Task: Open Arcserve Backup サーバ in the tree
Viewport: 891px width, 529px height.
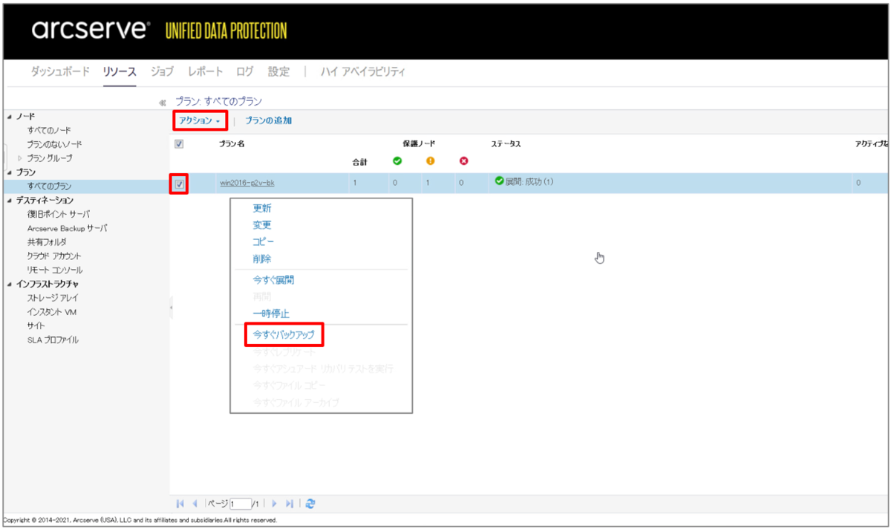Action: click(x=67, y=228)
